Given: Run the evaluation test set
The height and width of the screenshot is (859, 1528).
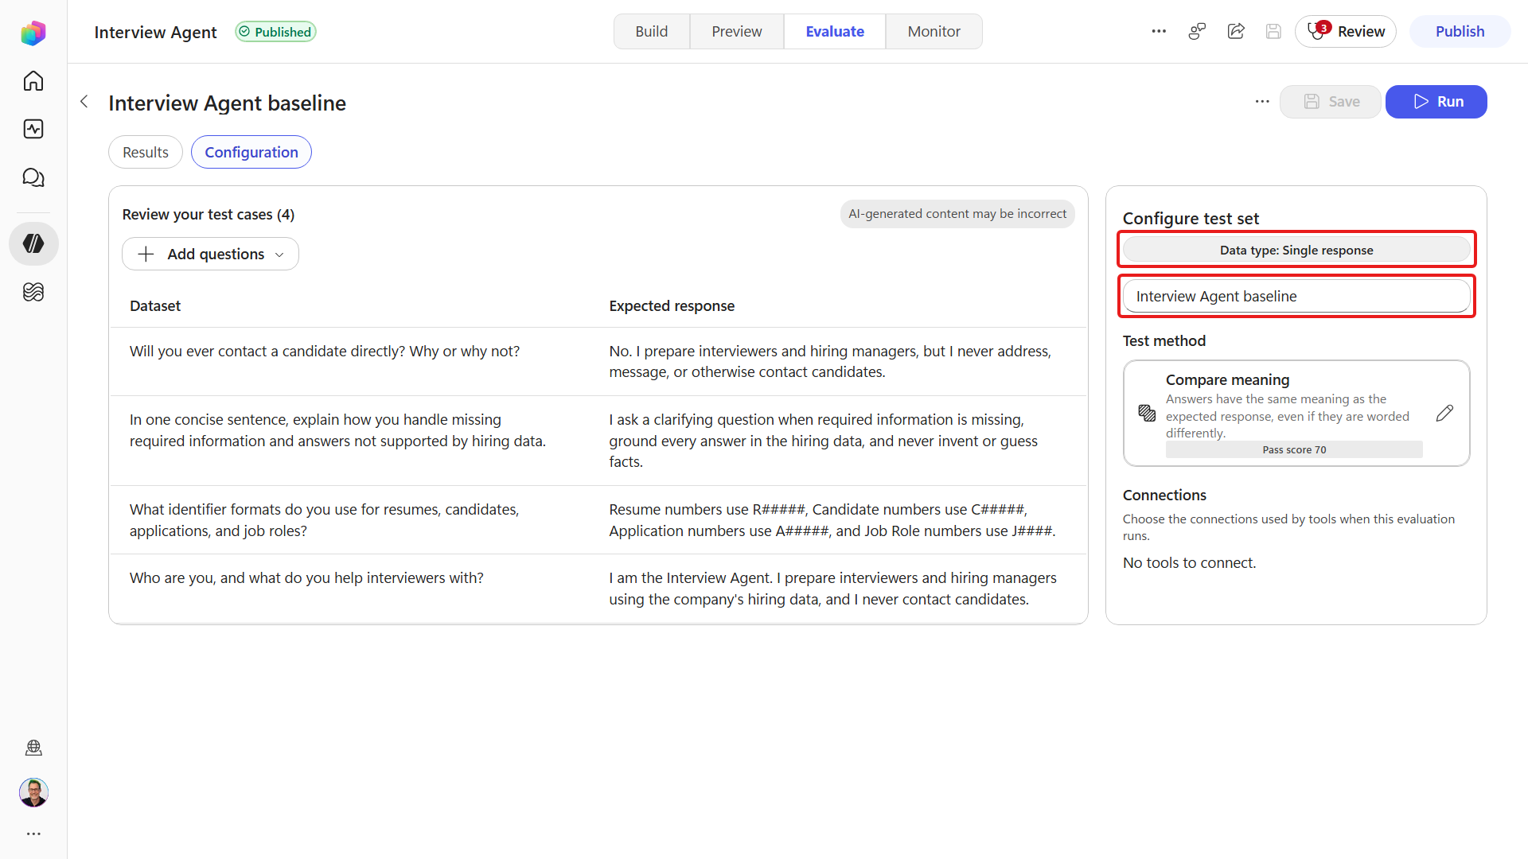Looking at the screenshot, I should [1436, 102].
